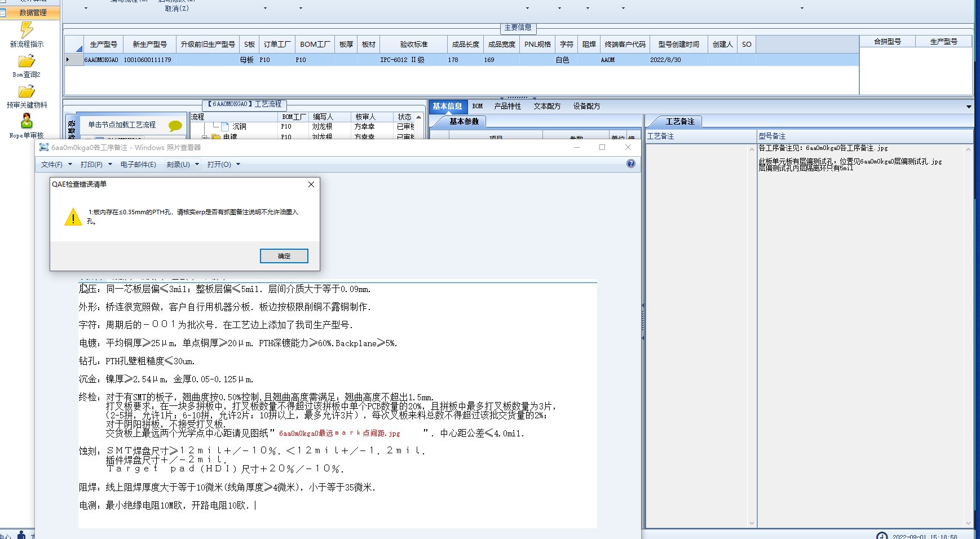Select the 工艺备注 tab
The image size is (980, 539).
679,121
